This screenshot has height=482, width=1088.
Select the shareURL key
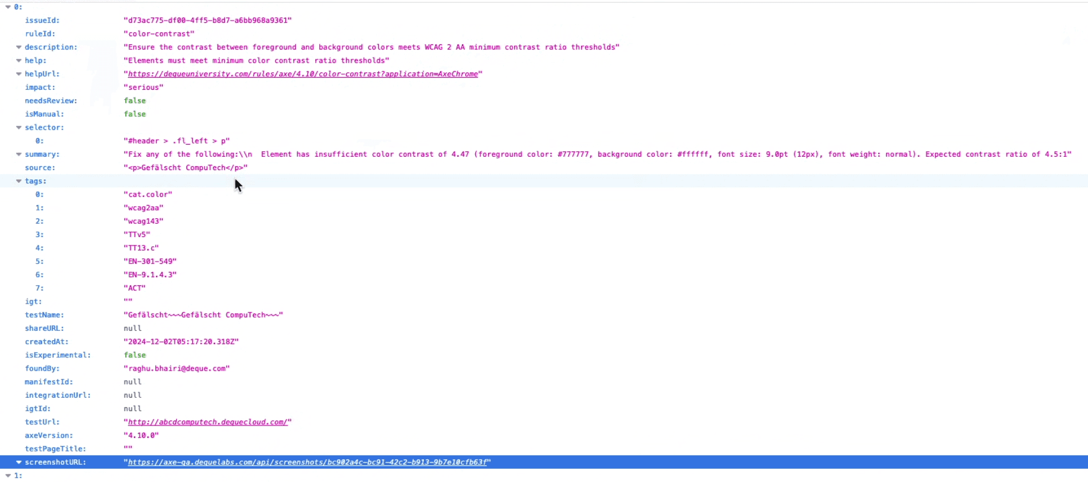point(44,329)
